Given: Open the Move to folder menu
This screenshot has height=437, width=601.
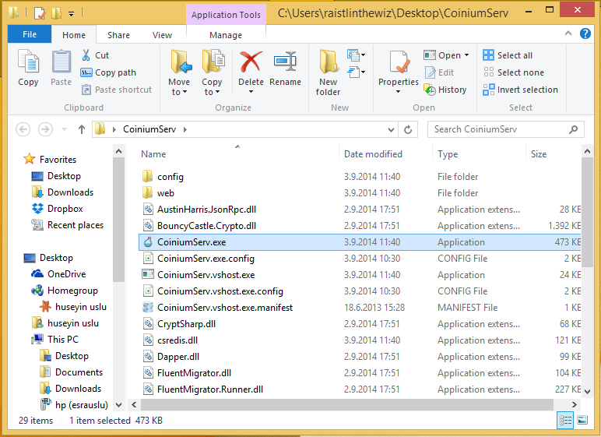Looking at the screenshot, I should click(x=179, y=73).
